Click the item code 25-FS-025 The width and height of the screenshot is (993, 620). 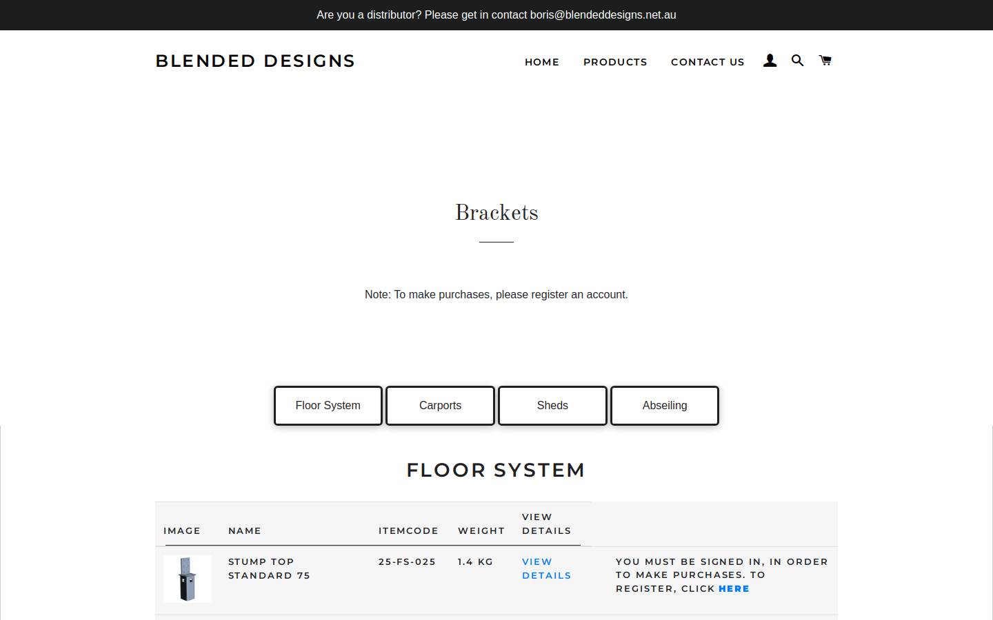coord(407,561)
